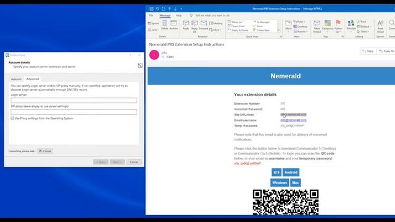This screenshot has height=222, width=395.
Task: Click the Save icon in Outlook title bar
Action: (x=151, y=9)
